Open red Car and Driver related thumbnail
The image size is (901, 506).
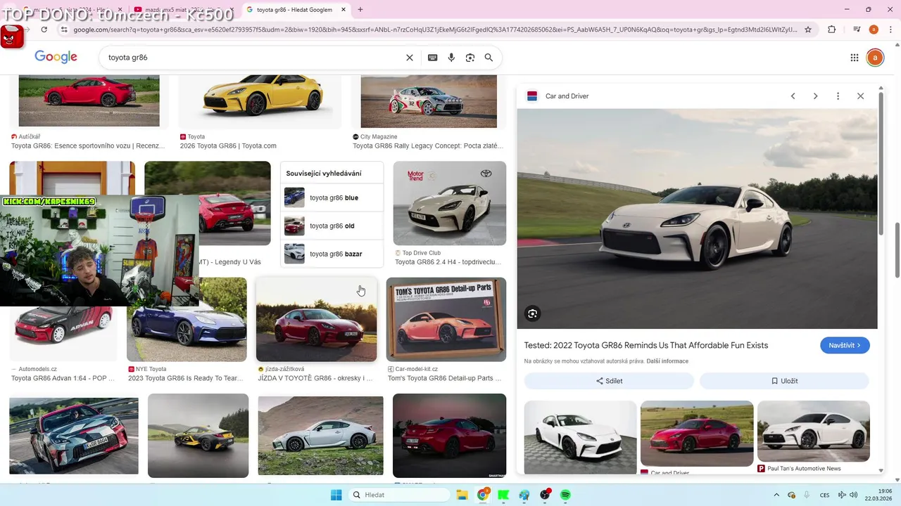pyautogui.click(x=697, y=434)
